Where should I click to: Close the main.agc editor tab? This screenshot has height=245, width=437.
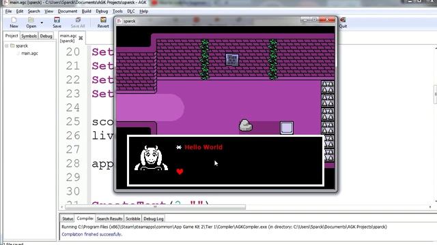point(81,38)
